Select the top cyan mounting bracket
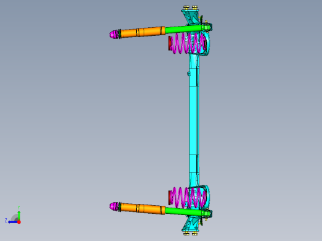 [x=191, y=16]
